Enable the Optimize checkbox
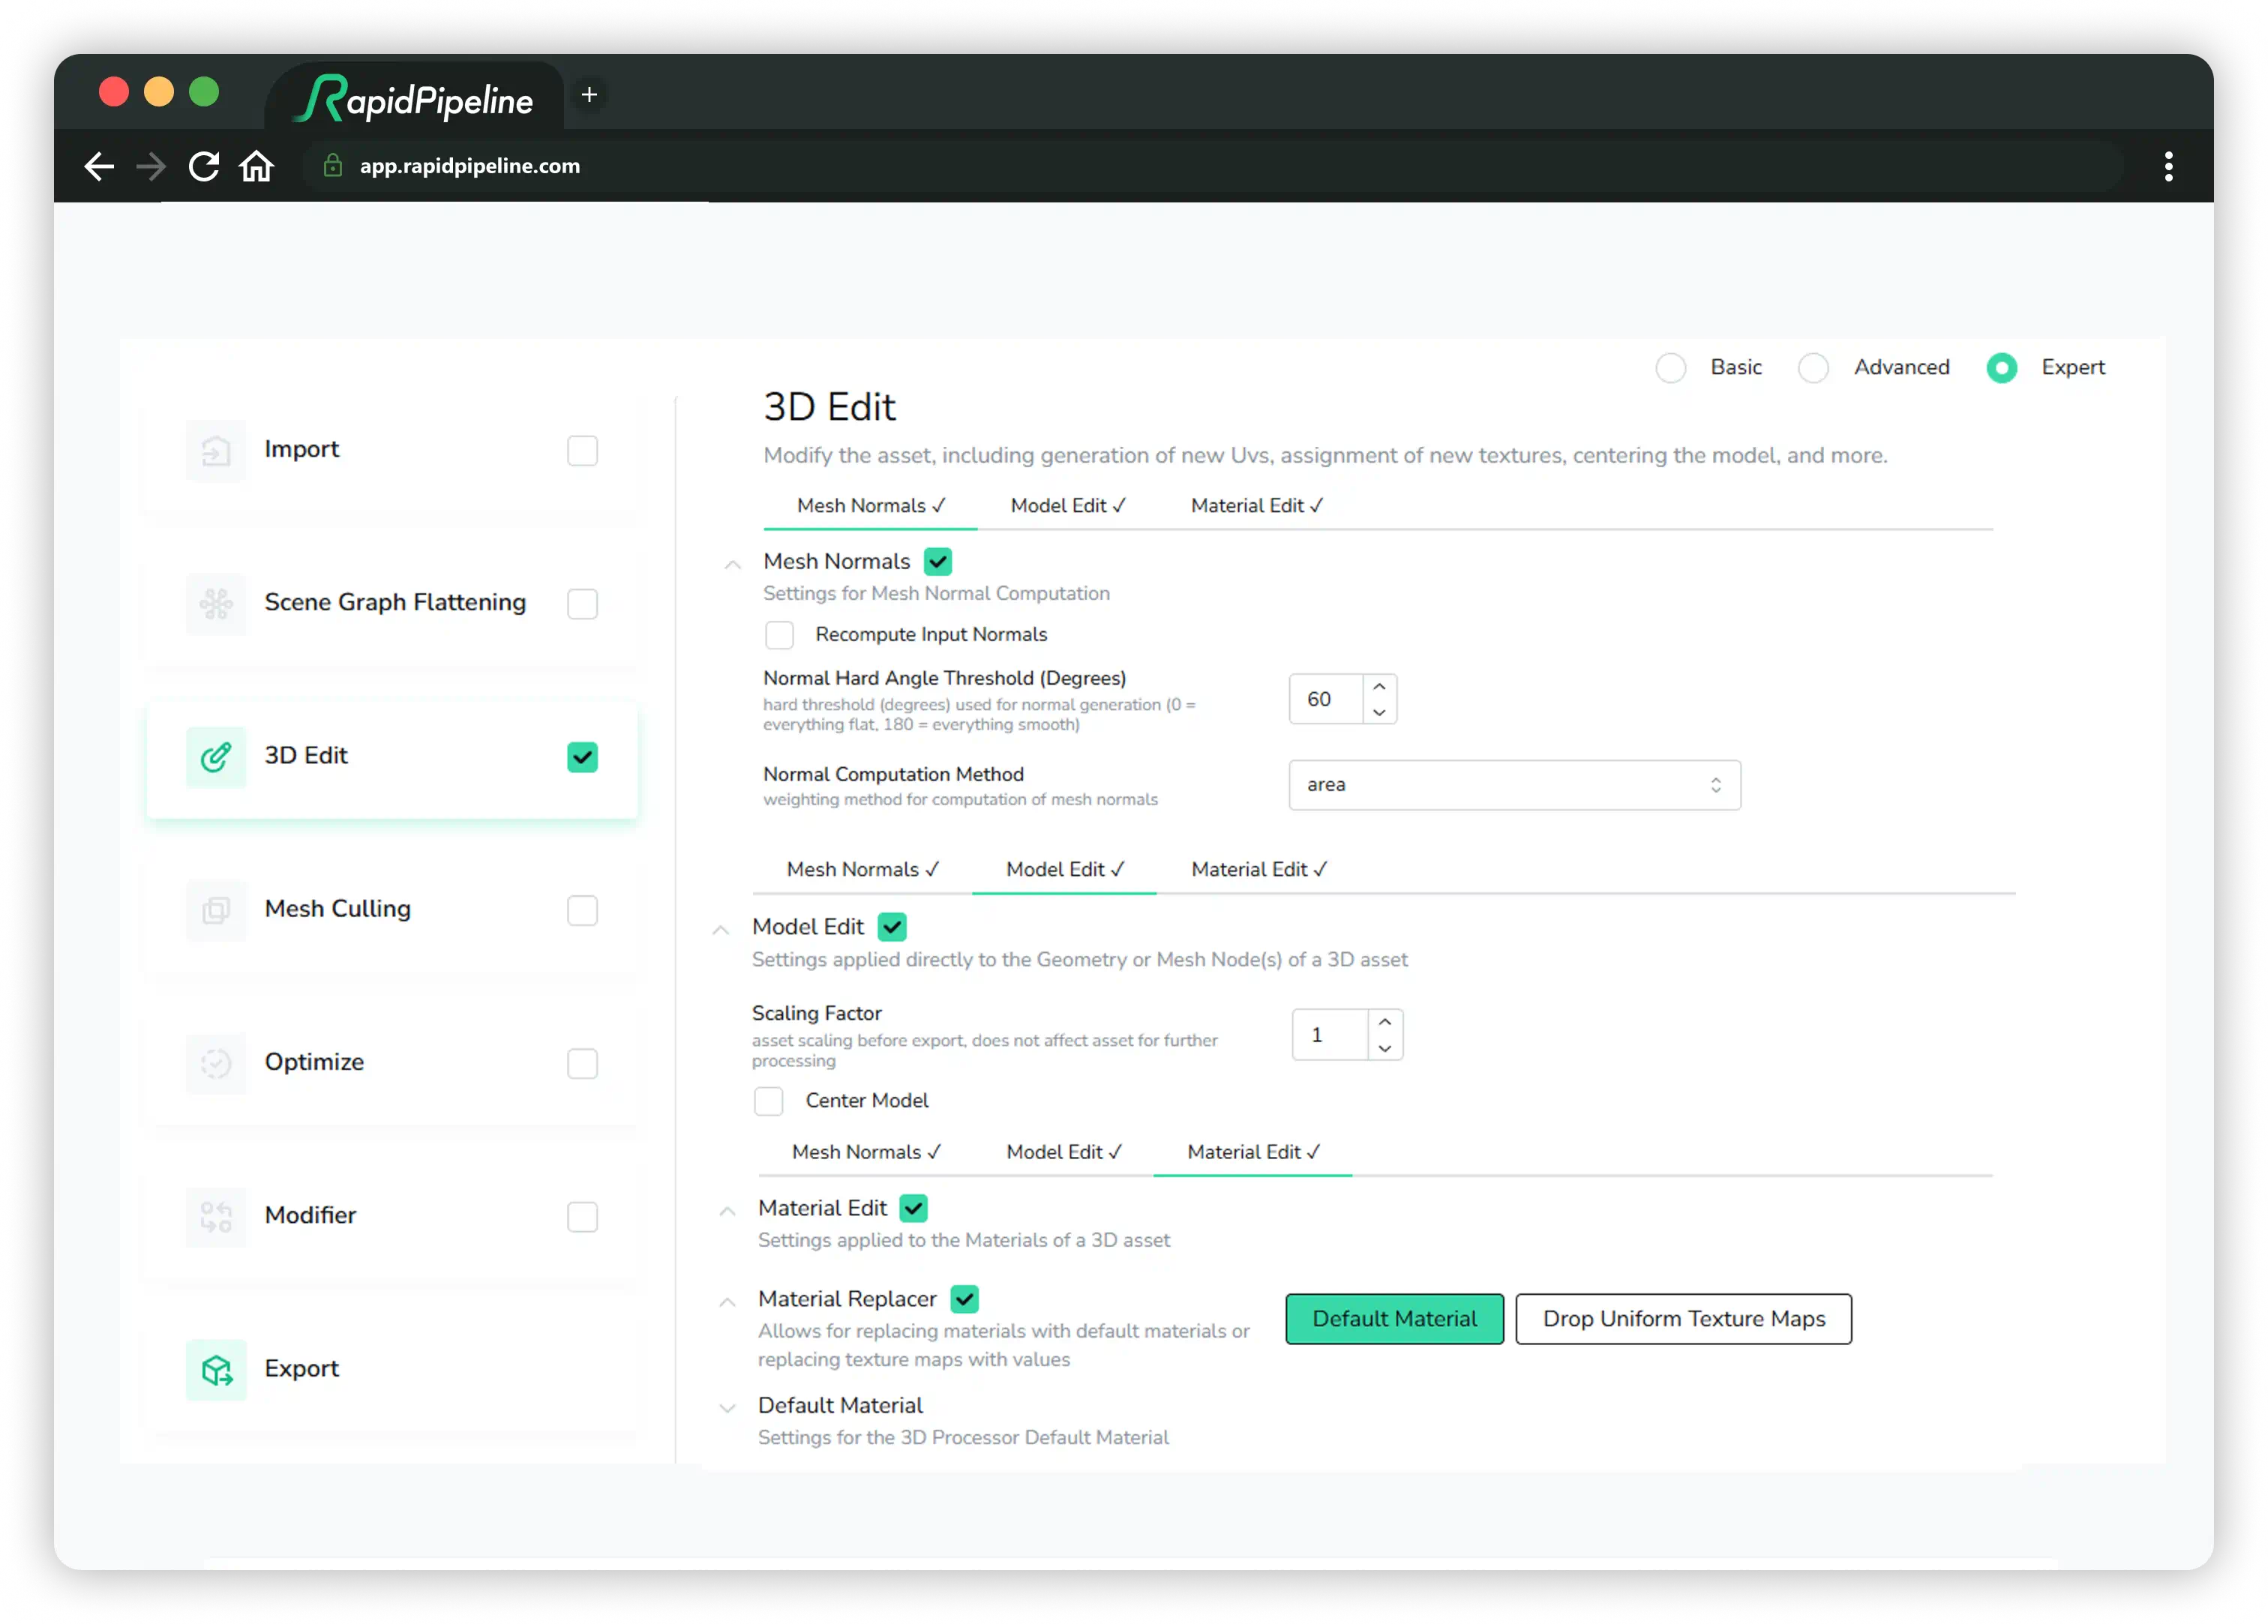The height and width of the screenshot is (1624, 2268). pyautogui.click(x=582, y=1063)
